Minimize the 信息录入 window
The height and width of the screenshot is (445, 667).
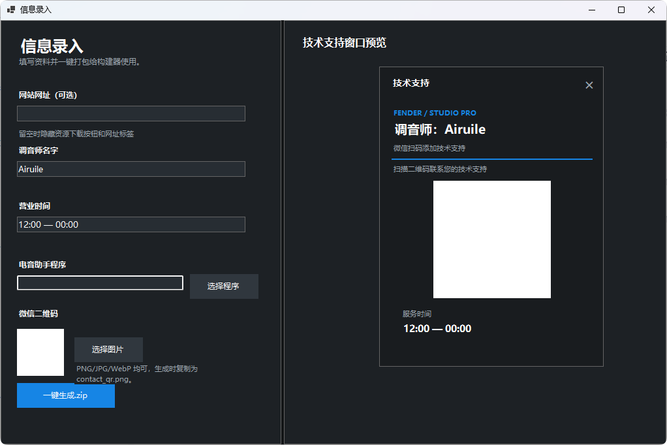(x=592, y=10)
